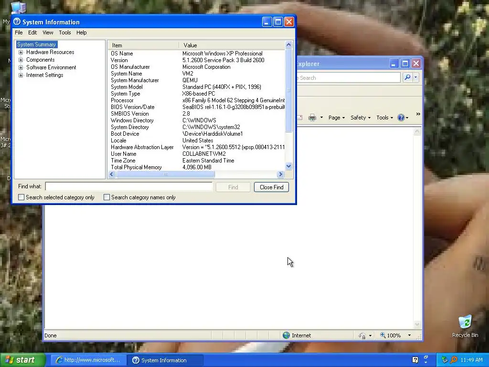This screenshot has height=367, width=489.
Task: Click the language bar restore icon in taskbar
Action: [x=426, y=357]
